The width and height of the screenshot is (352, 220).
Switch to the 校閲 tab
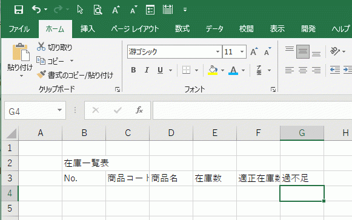(246, 29)
